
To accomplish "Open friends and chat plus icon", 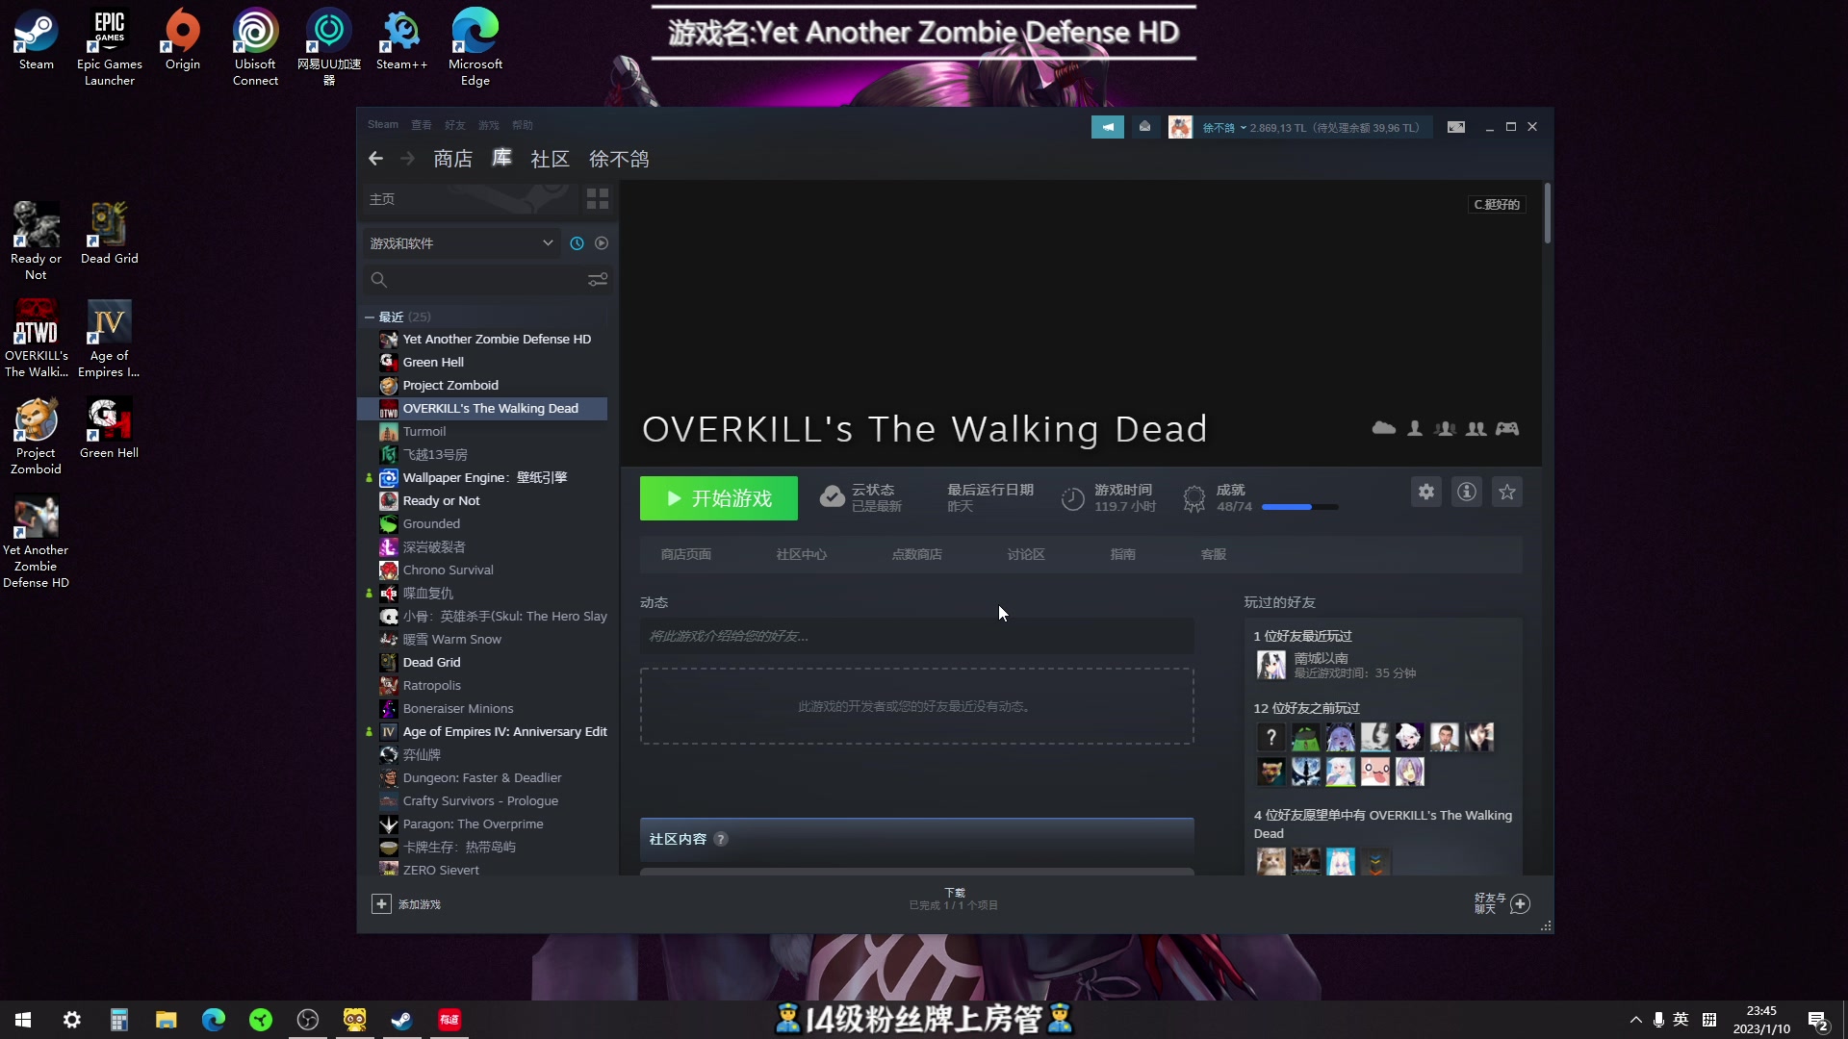I will 1520,904.
